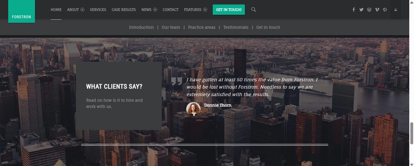Open the About menu item
The height and width of the screenshot is (166, 414).
(73, 10)
